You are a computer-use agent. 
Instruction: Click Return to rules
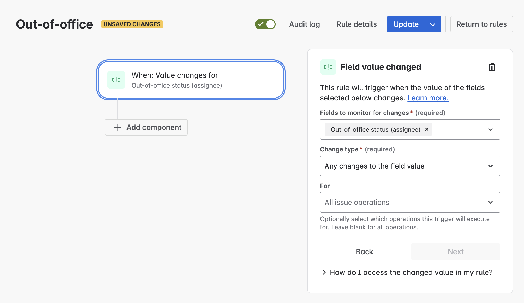click(481, 24)
